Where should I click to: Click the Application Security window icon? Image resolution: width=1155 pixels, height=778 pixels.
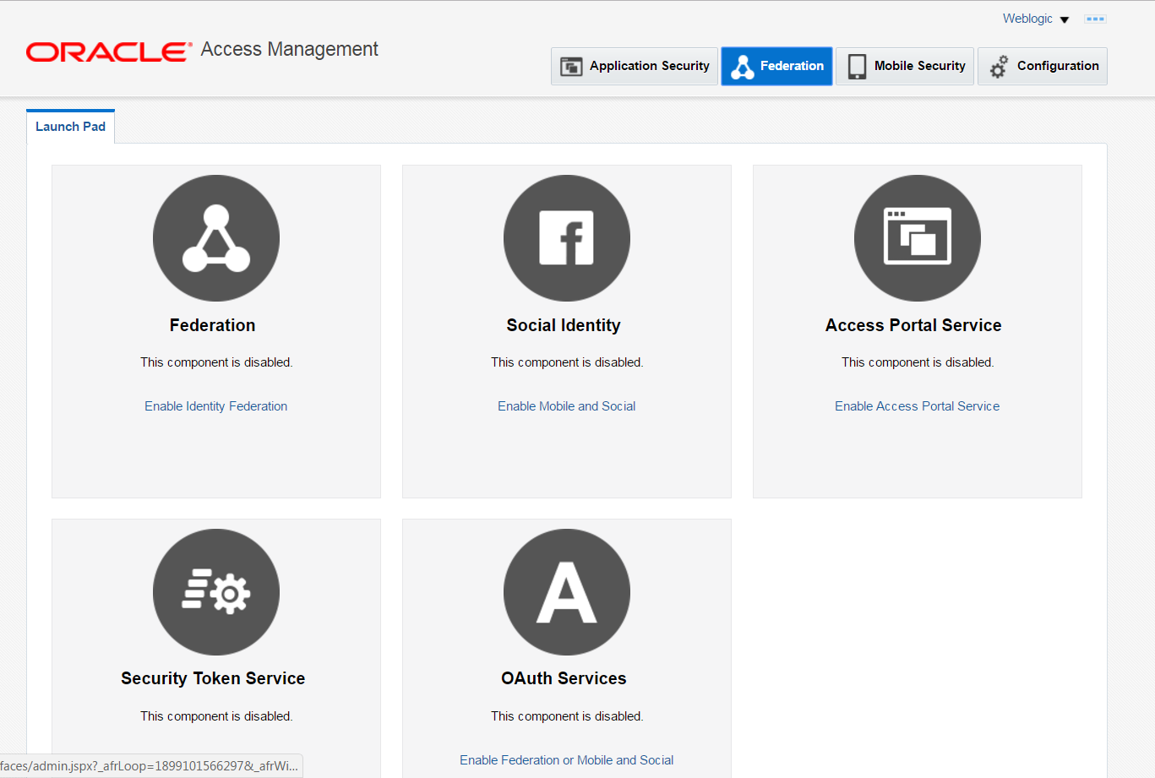click(572, 66)
